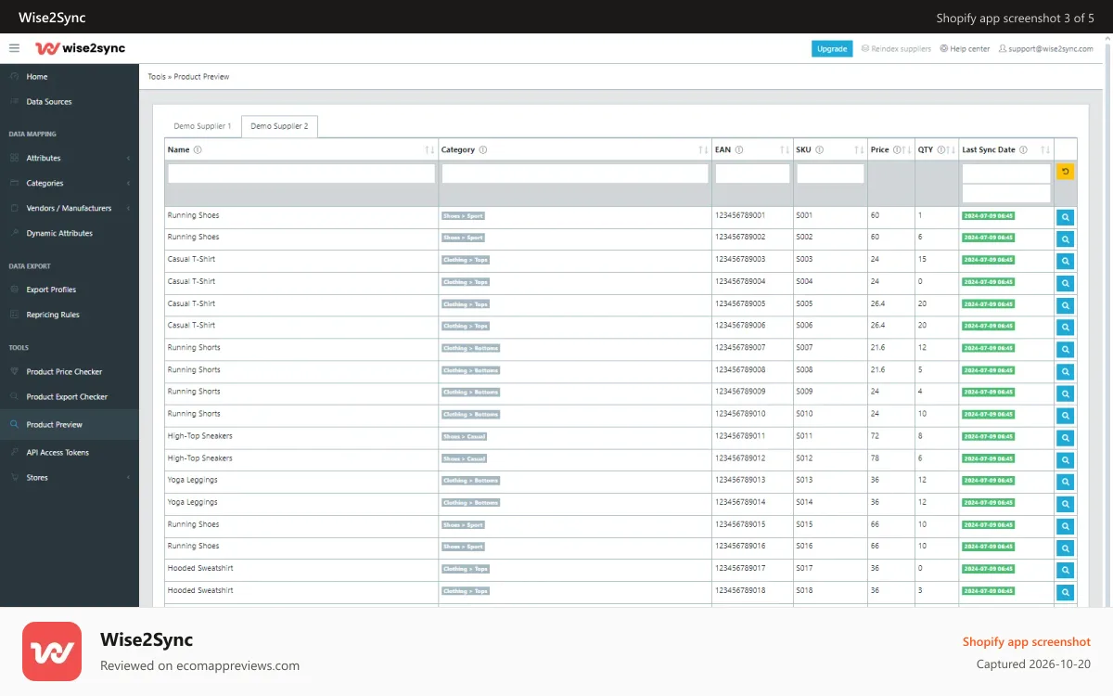The width and height of the screenshot is (1113, 696).
Task: Sort table by Category column arrows
Action: 703,149
